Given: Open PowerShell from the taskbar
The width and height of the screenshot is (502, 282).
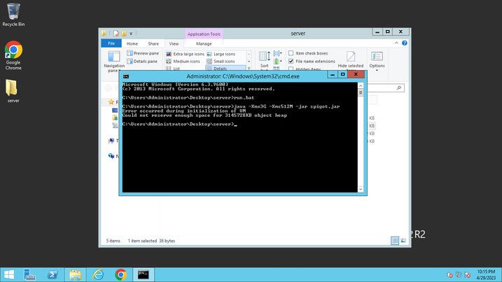Looking at the screenshot, I should tap(53, 274).
